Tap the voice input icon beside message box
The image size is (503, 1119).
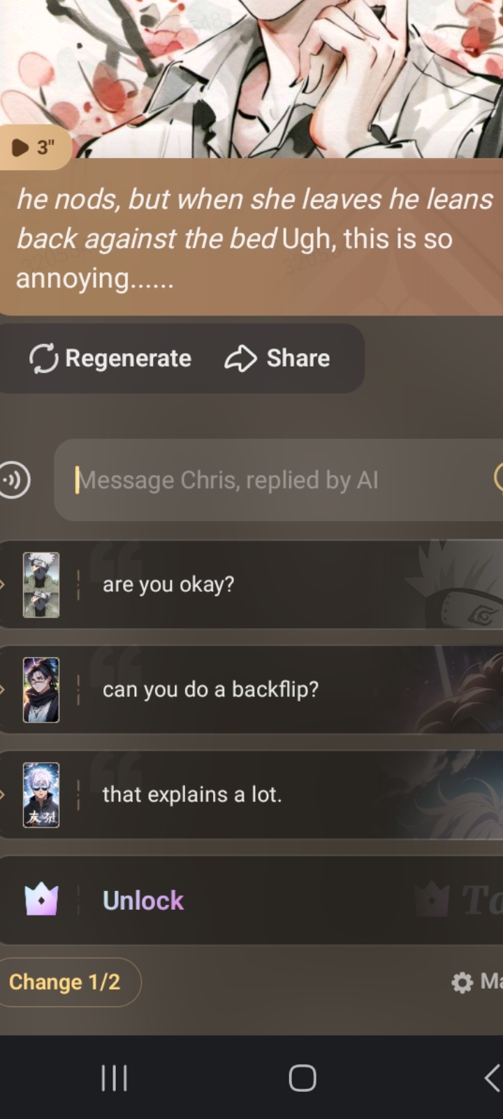pyautogui.click(x=14, y=480)
